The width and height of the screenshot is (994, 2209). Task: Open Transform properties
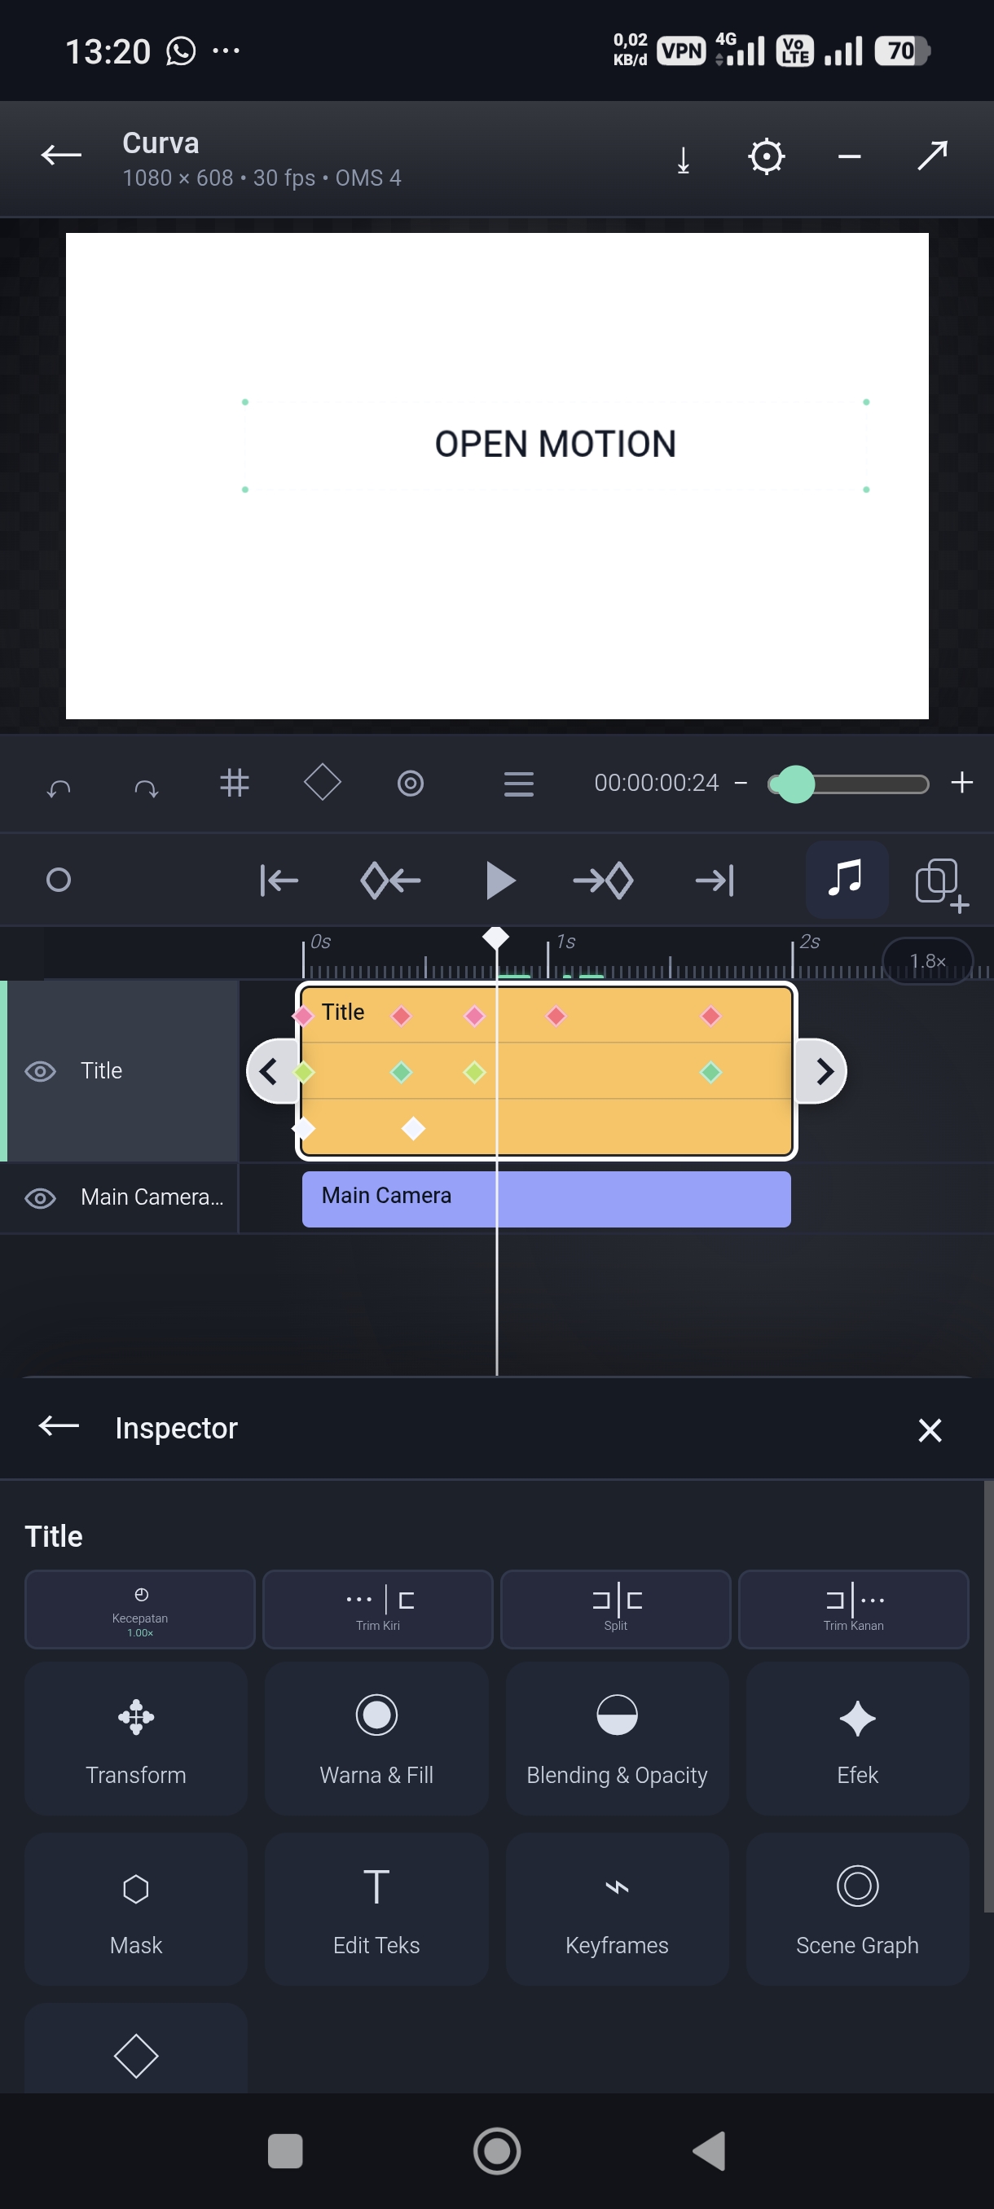coord(135,1738)
